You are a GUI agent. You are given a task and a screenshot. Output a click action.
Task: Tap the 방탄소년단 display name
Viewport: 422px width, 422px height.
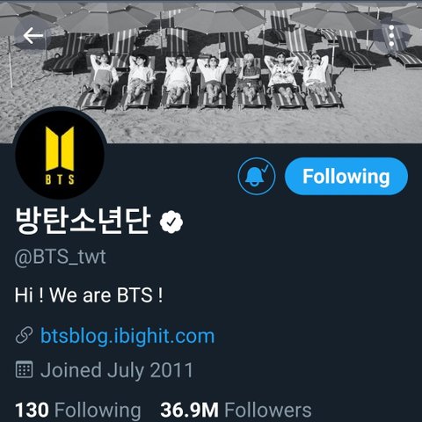83,221
